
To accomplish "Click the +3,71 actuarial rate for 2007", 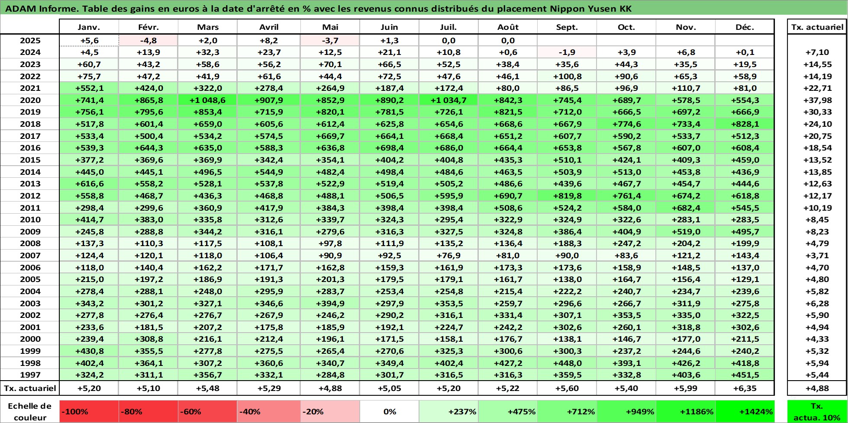I will pyautogui.click(x=817, y=255).
